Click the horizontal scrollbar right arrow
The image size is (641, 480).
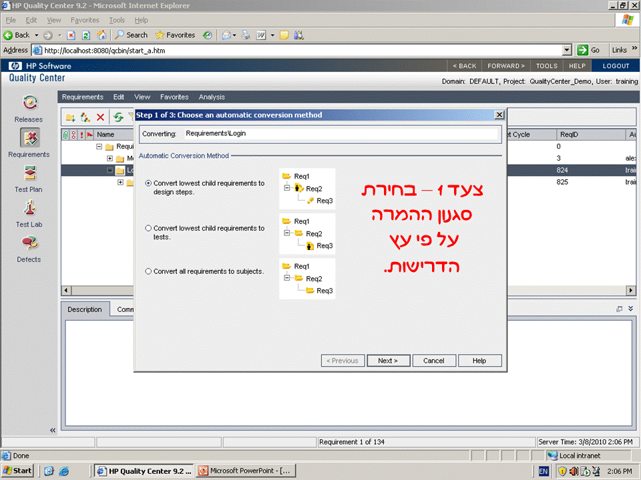coord(631,291)
